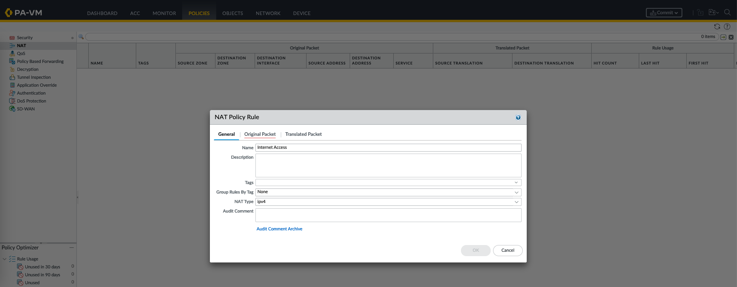Viewport: 737px width, 287px height.
Task: Switch to the Translated Packet tab
Action: click(x=303, y=134)
